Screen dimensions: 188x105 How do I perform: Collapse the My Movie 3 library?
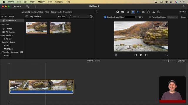point(1,36)
